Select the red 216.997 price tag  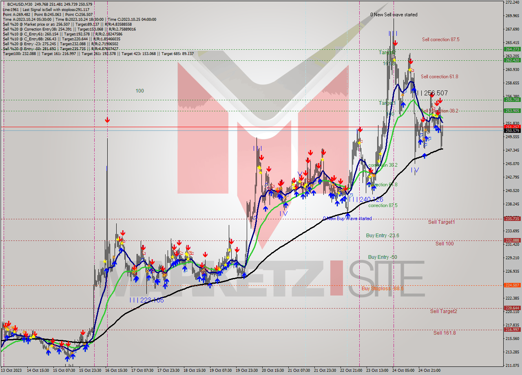(x=512, y=329)
